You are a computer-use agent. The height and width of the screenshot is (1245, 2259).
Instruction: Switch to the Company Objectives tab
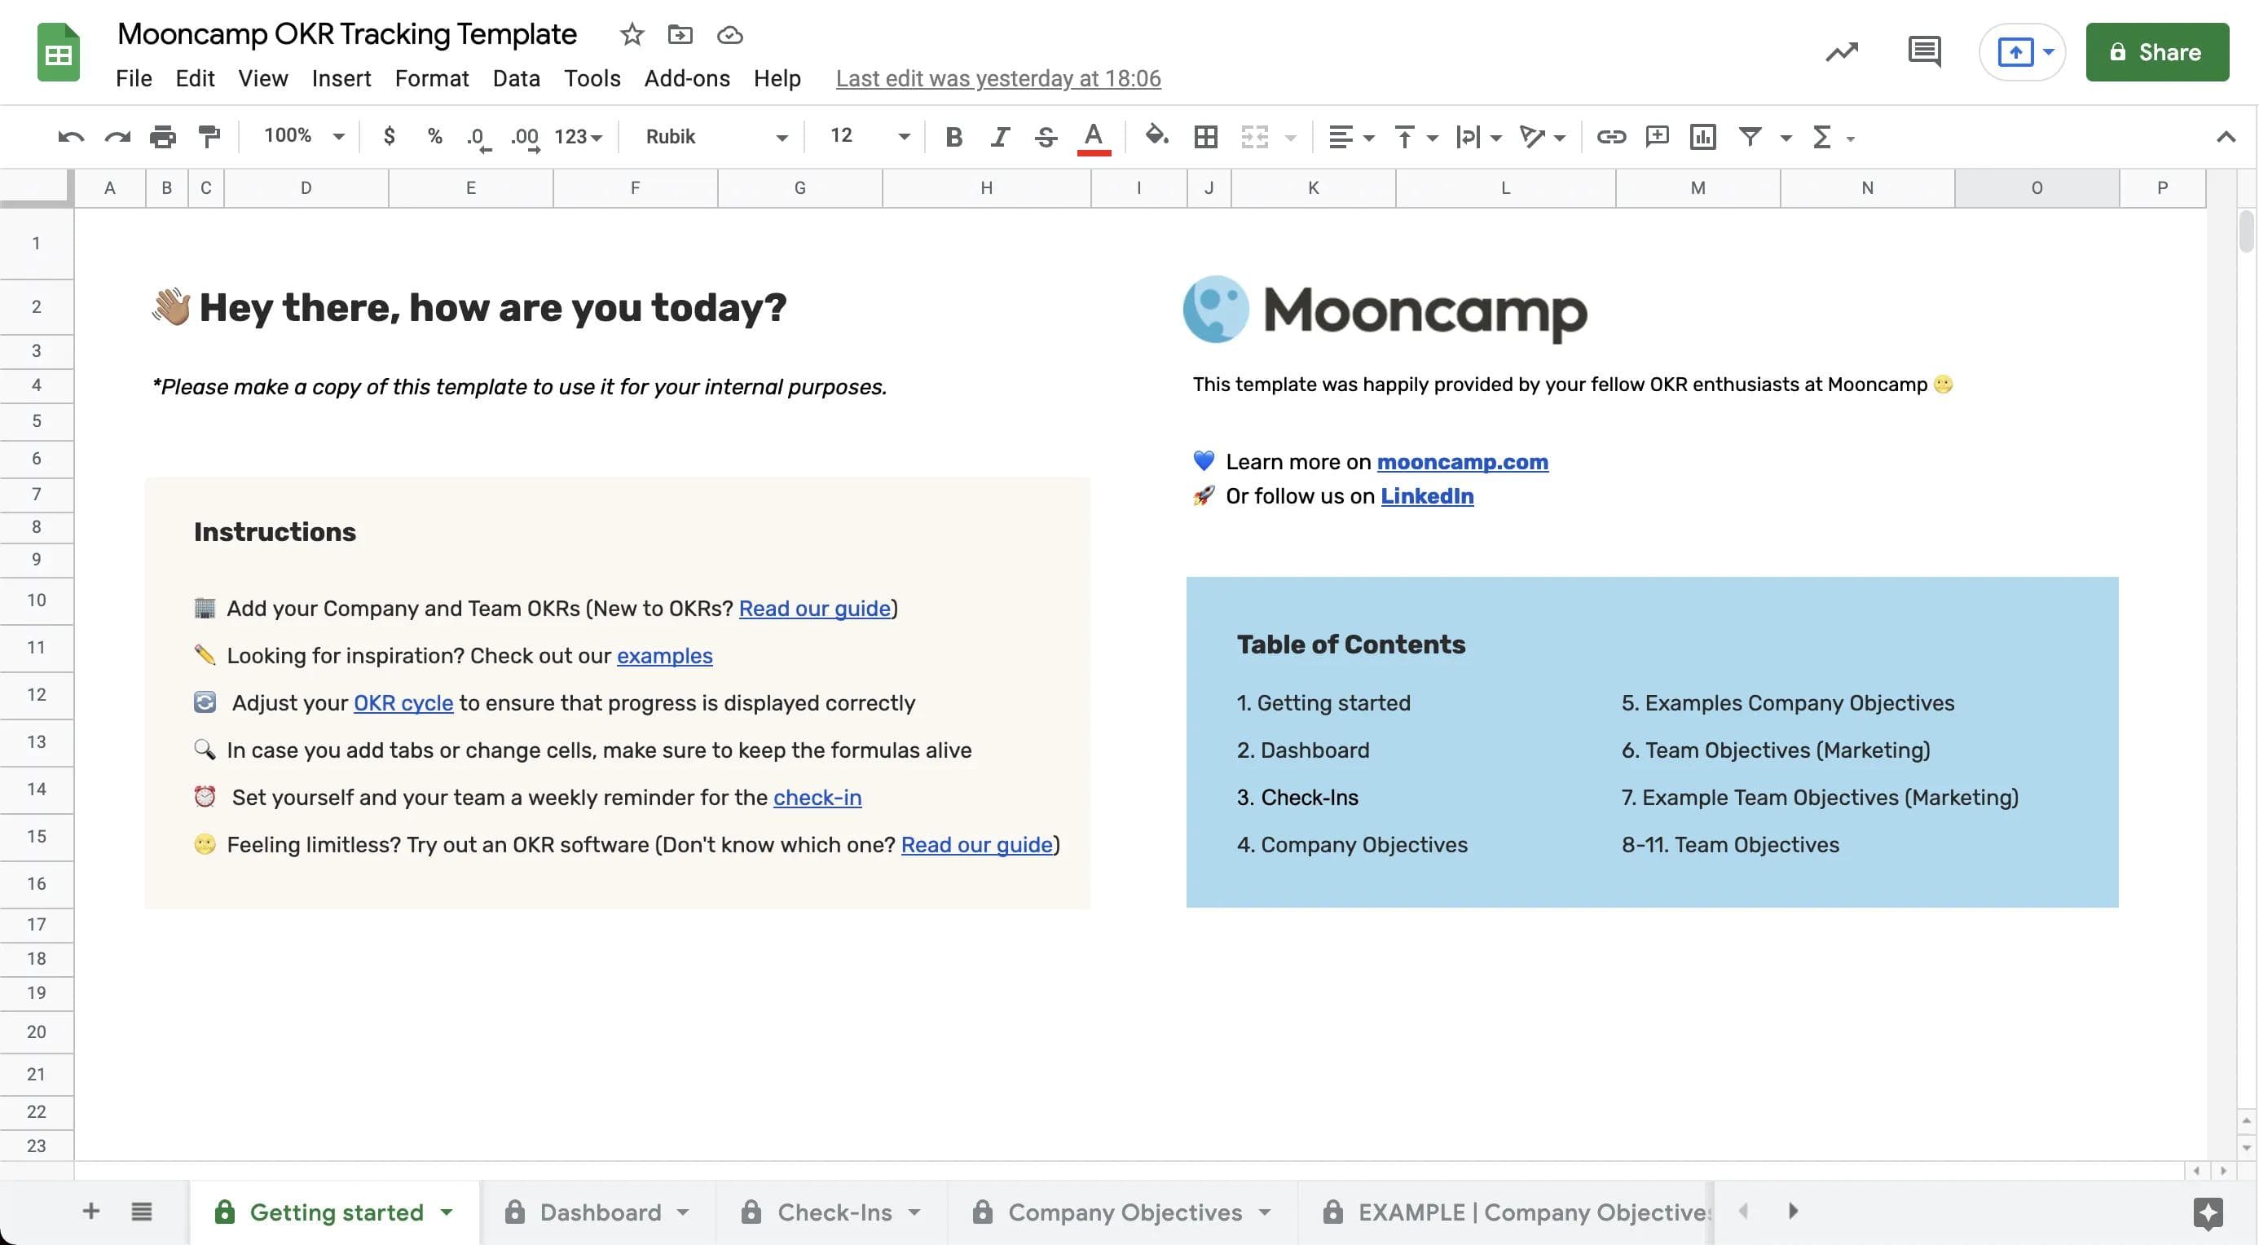pyautogui.click(x=1122, y=1212)
